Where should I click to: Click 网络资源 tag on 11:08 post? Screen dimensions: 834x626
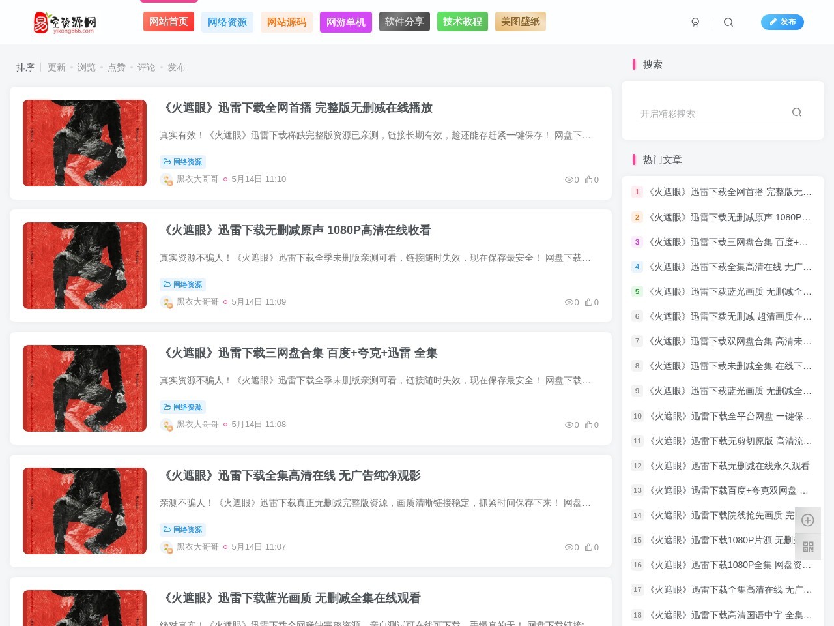pyautogui.click(x=182, y=407)
